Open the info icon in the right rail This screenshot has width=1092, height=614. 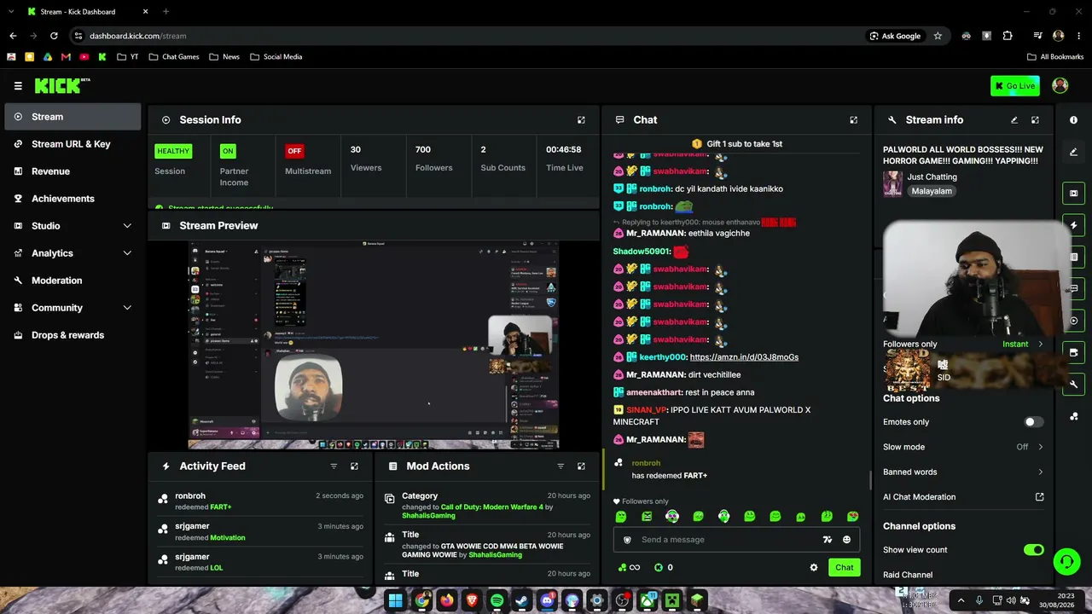click(1073, 120)
